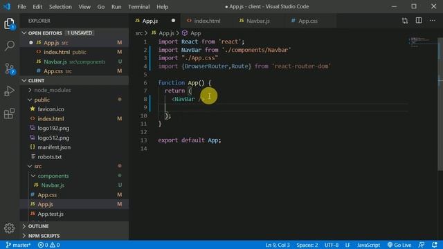The width and height of the screenshot is (443, 249).
Task: Click the master branch indicator
Action: point(18,245)
